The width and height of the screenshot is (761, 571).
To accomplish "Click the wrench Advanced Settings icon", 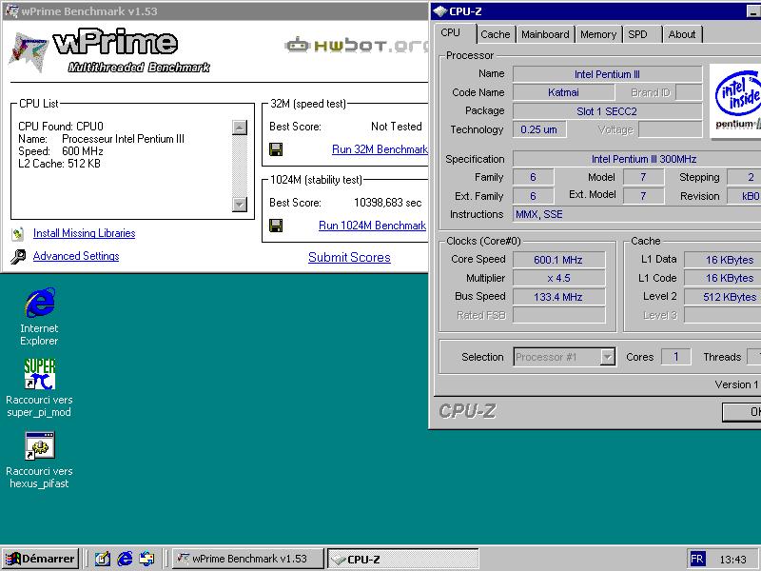I will tap(18, 256).
